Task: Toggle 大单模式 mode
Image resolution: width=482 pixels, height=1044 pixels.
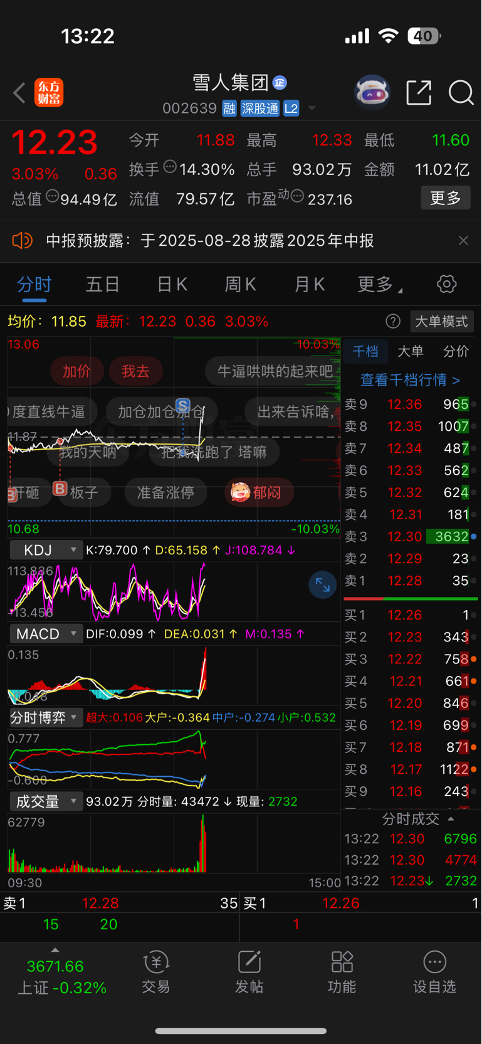Action: (441, 322)
